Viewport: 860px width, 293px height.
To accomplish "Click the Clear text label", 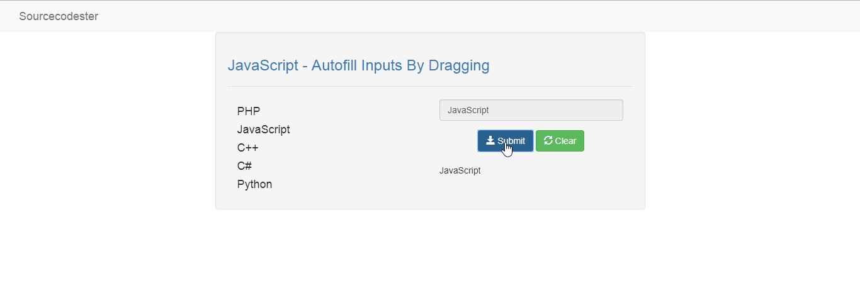I will point(565,141).
